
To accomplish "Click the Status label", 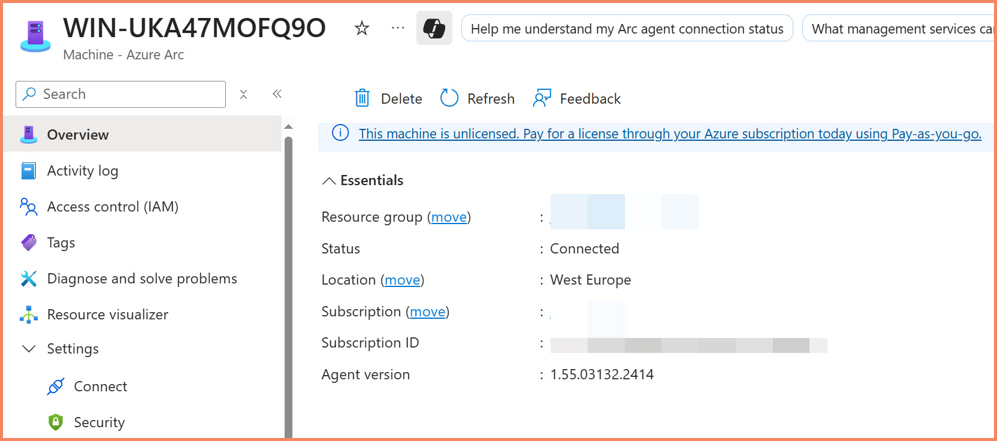I will pos(340,249).
